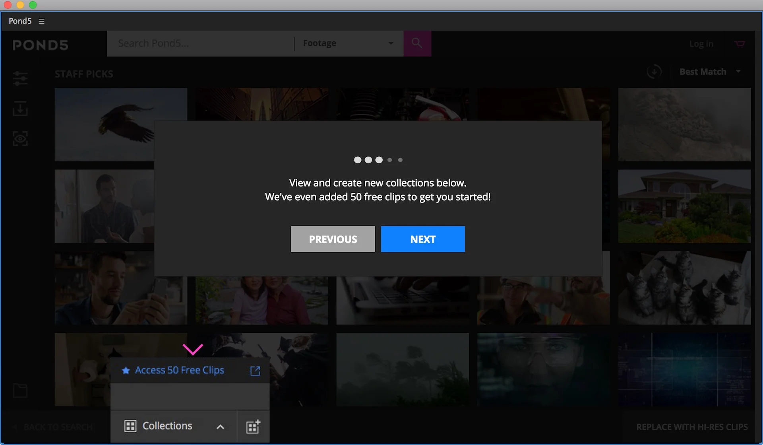Open the Footage media type dropdown

(348, 43)
